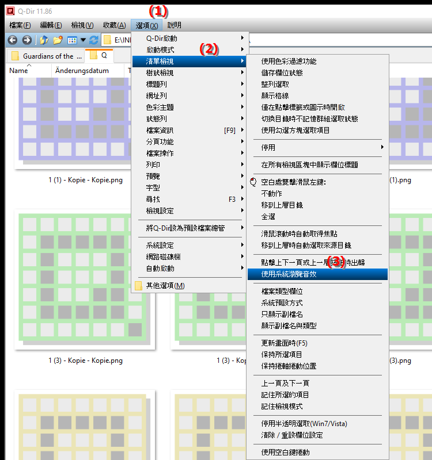Expand the 狀態列 submenu
Viewport: 432px width, 460px height.
click(189, 118)
